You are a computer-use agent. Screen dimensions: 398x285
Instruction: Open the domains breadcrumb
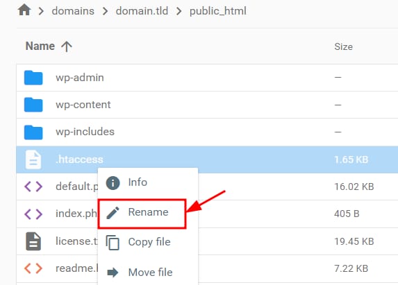point(73,11)
